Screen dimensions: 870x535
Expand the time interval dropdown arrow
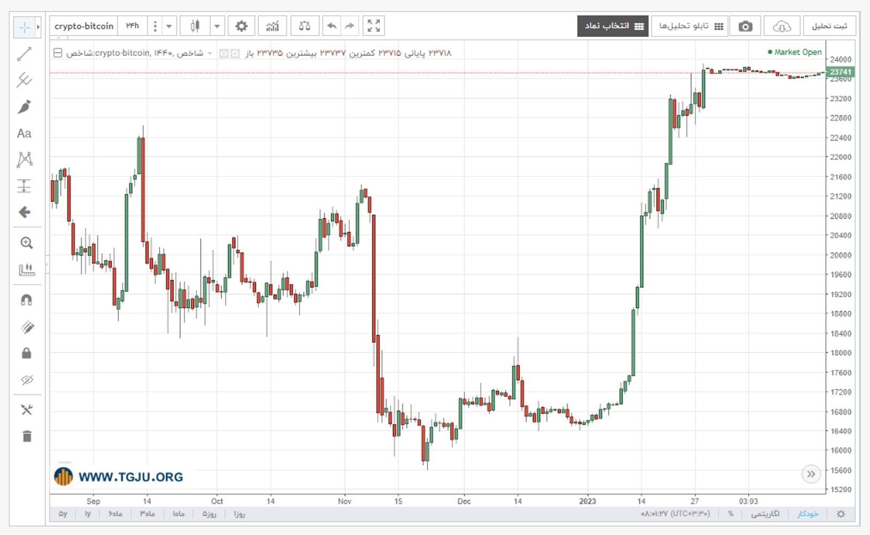[x=169, y=26]
